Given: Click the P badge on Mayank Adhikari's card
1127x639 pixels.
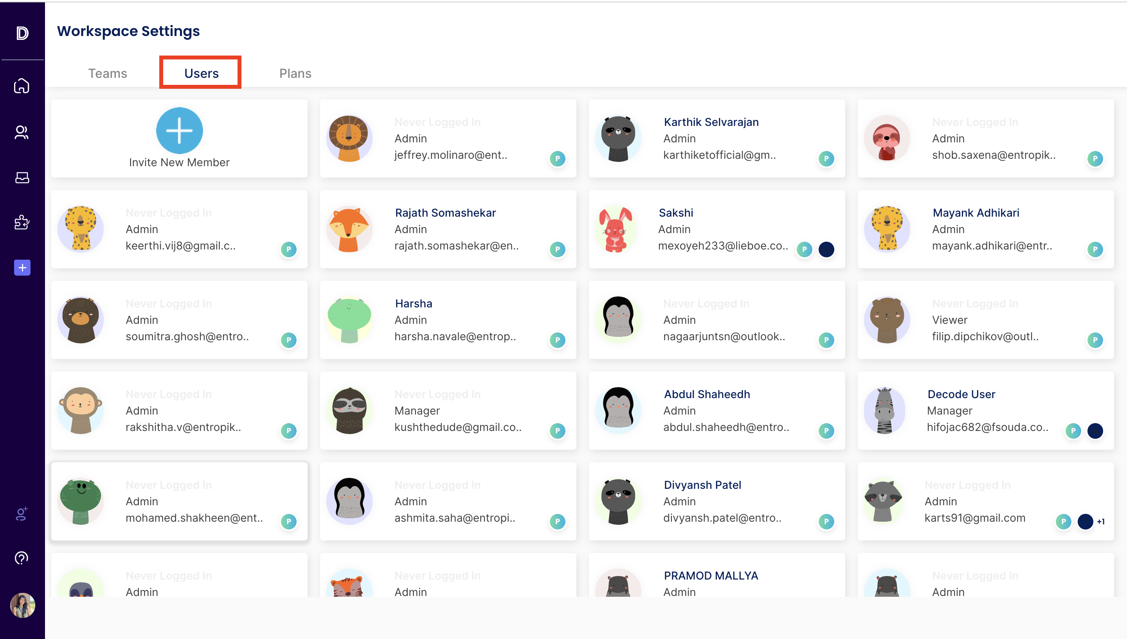Looking at the screenshot, I should pyautogui.click(x=1095, y=249).
